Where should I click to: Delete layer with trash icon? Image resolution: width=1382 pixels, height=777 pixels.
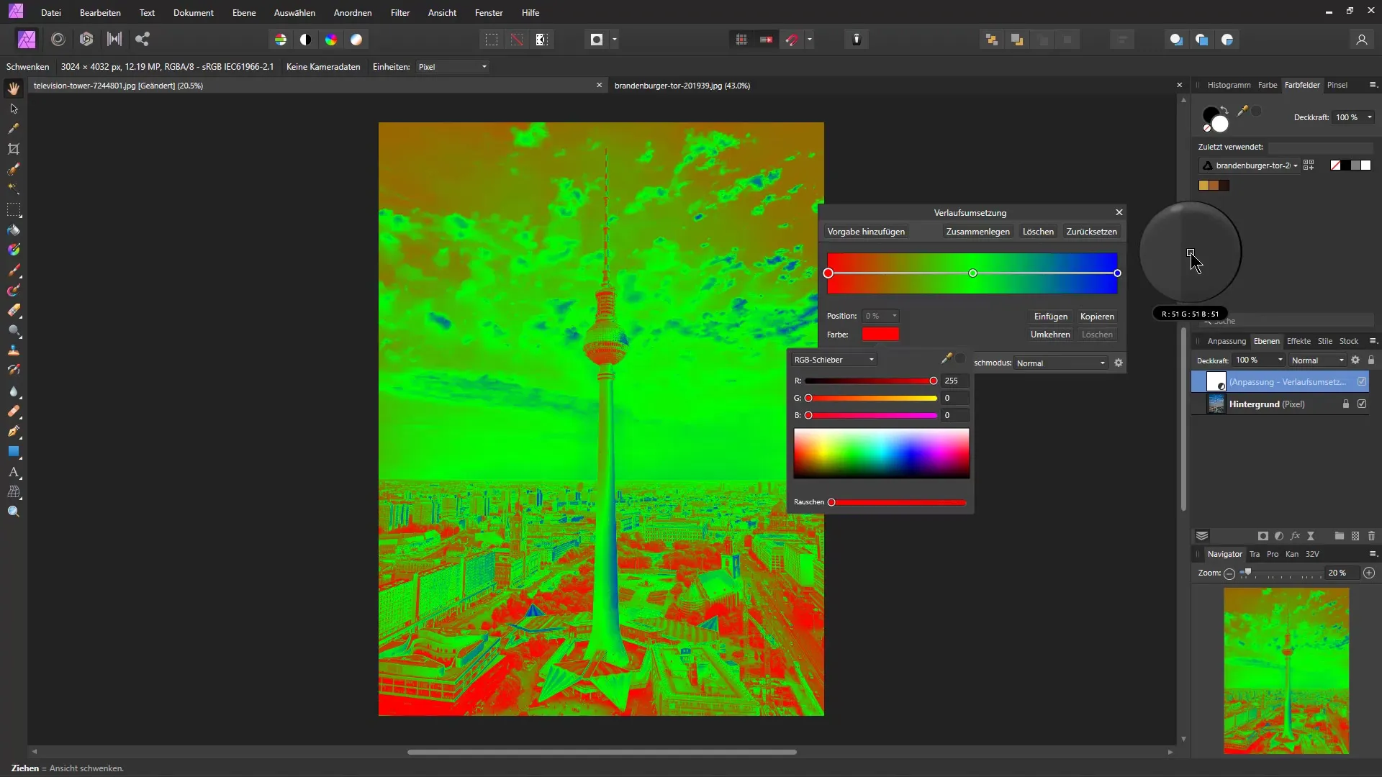[x=1371, y=536]
